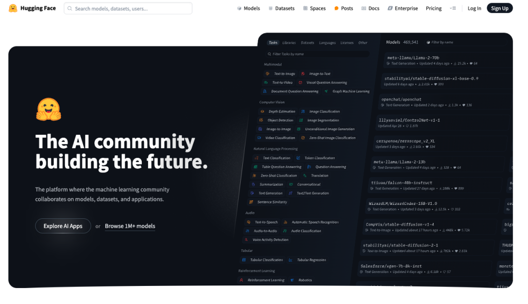The width and height of the screenshot is (528, 304).
Task: Click the Text-to-Image task icon
Action: (x=268, y=73)
